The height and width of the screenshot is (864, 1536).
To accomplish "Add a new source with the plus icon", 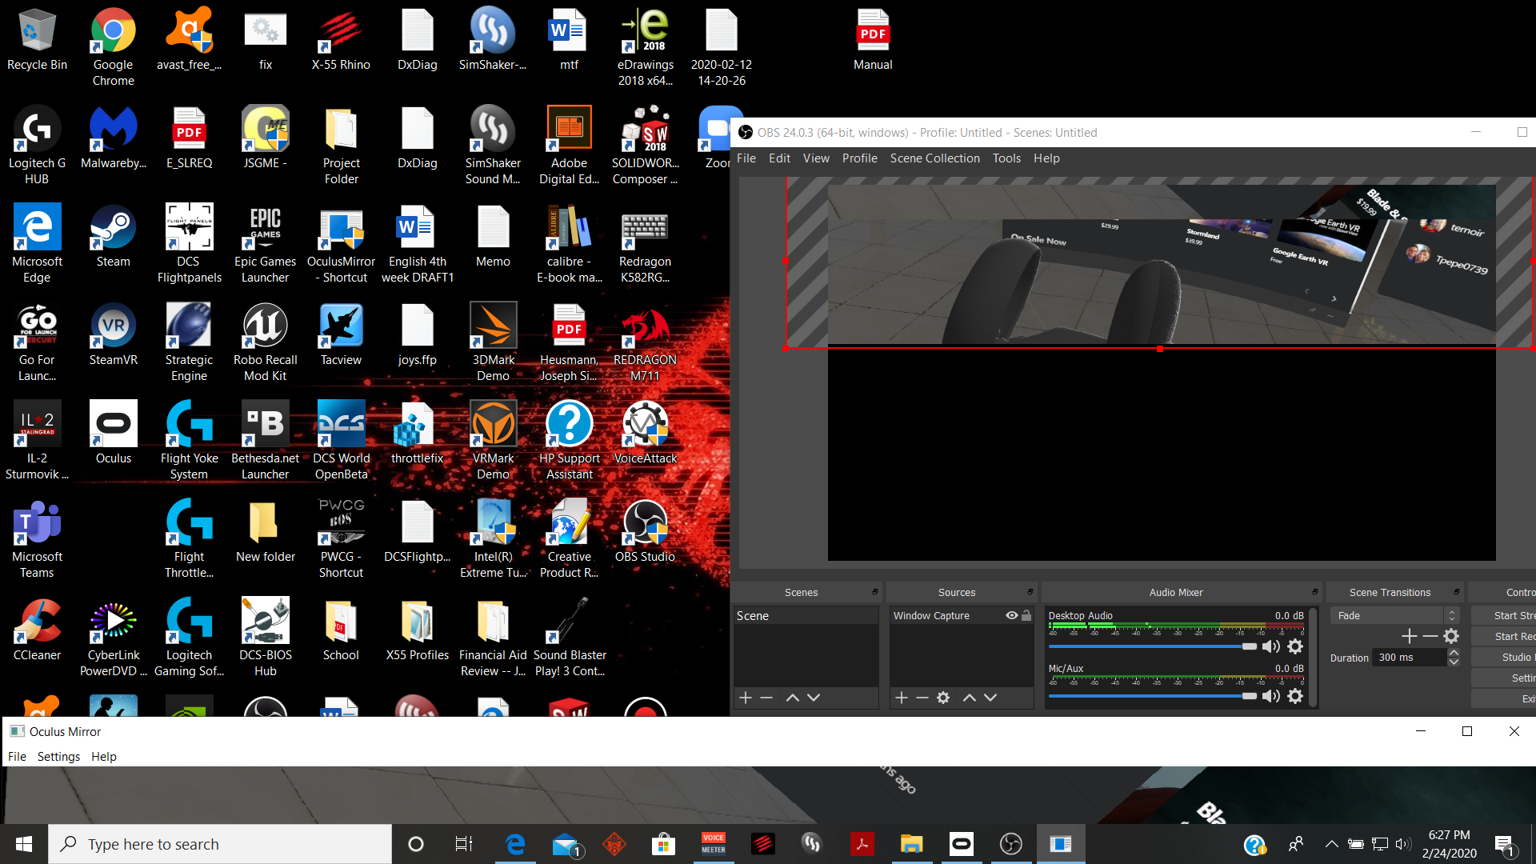I will [901, 698].
